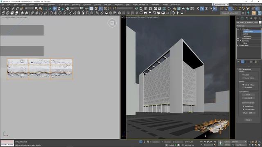Screen dimensions: 262x147
Task: Click the ViewCube in left viewport
Action: [x=112, y=23]
